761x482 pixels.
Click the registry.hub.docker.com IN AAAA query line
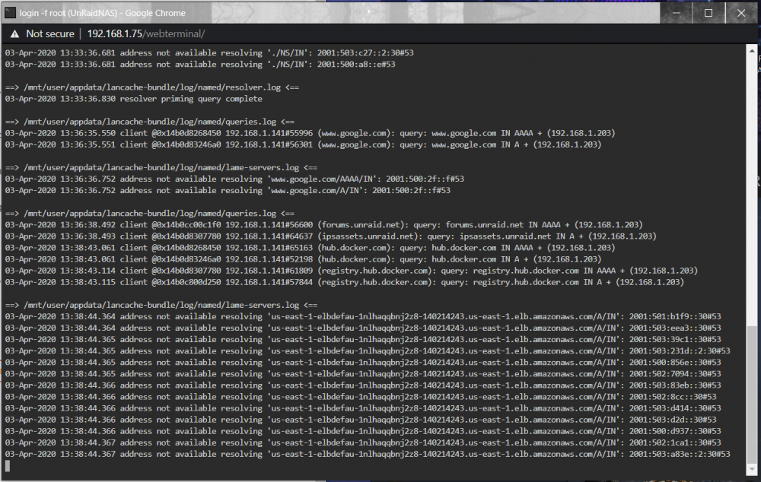[x=352, y=271]
